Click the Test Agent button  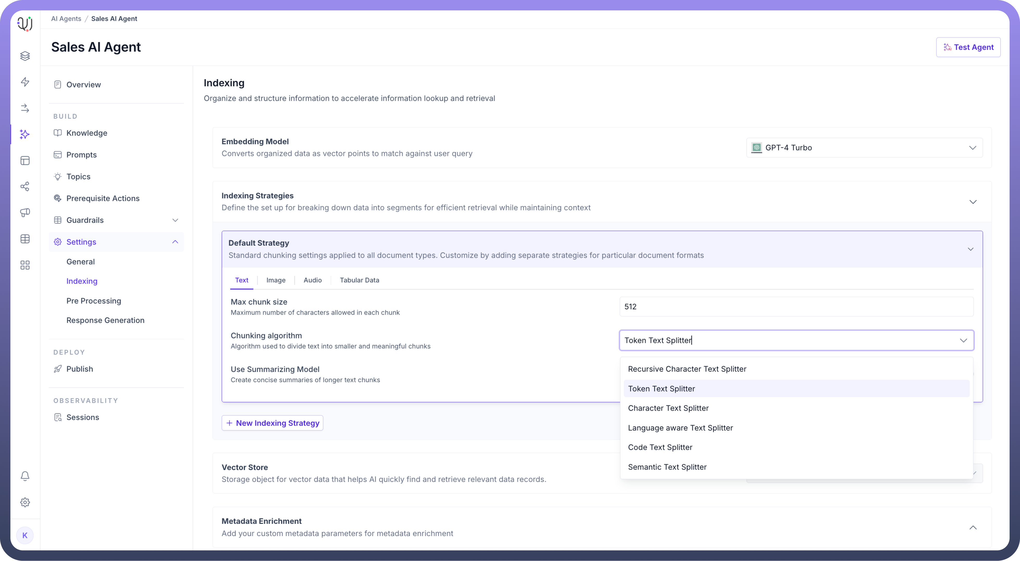(x=968, y=47)
